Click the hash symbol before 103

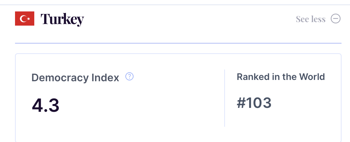tap(241, 103)
